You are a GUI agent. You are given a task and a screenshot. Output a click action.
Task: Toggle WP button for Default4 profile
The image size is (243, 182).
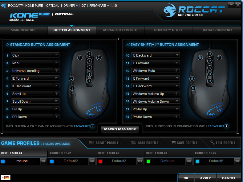(x=189, y=161)
